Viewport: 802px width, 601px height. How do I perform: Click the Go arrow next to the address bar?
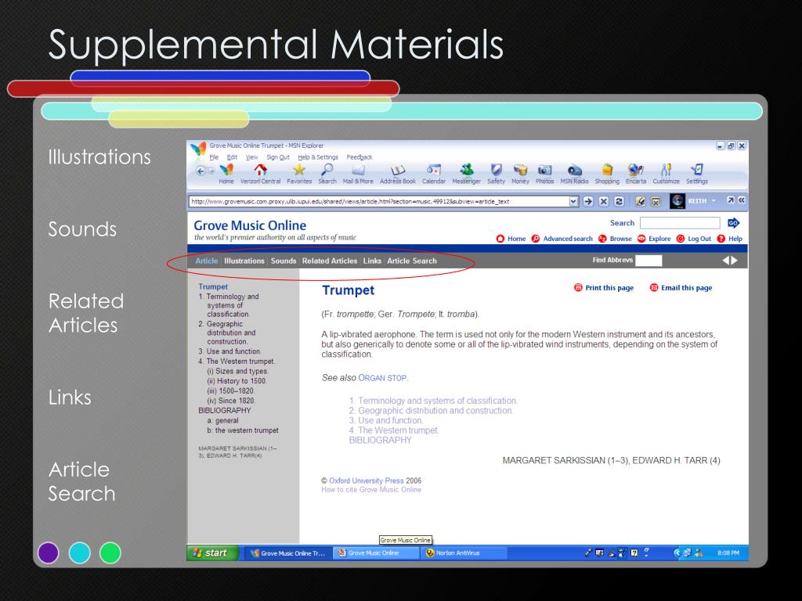(x=588, y=201)
